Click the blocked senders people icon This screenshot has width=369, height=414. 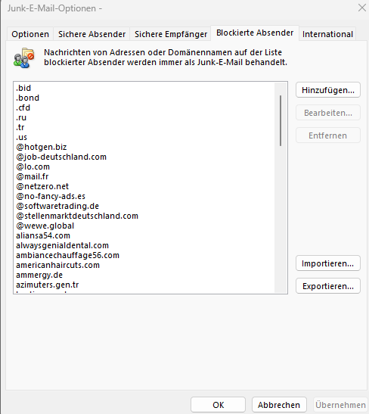click(x=23, y=58)
